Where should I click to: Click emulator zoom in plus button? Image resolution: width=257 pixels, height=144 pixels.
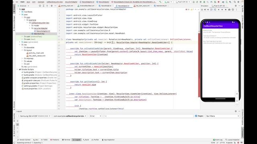[237, 94]
